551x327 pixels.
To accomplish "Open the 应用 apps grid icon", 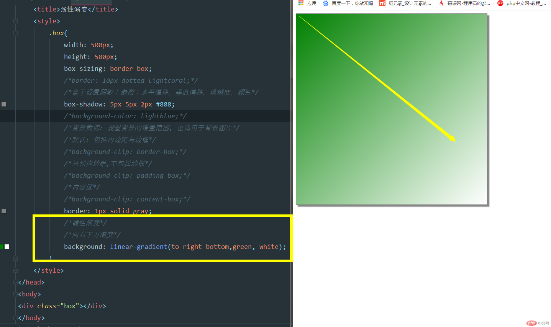I will (x=301, y=3).
